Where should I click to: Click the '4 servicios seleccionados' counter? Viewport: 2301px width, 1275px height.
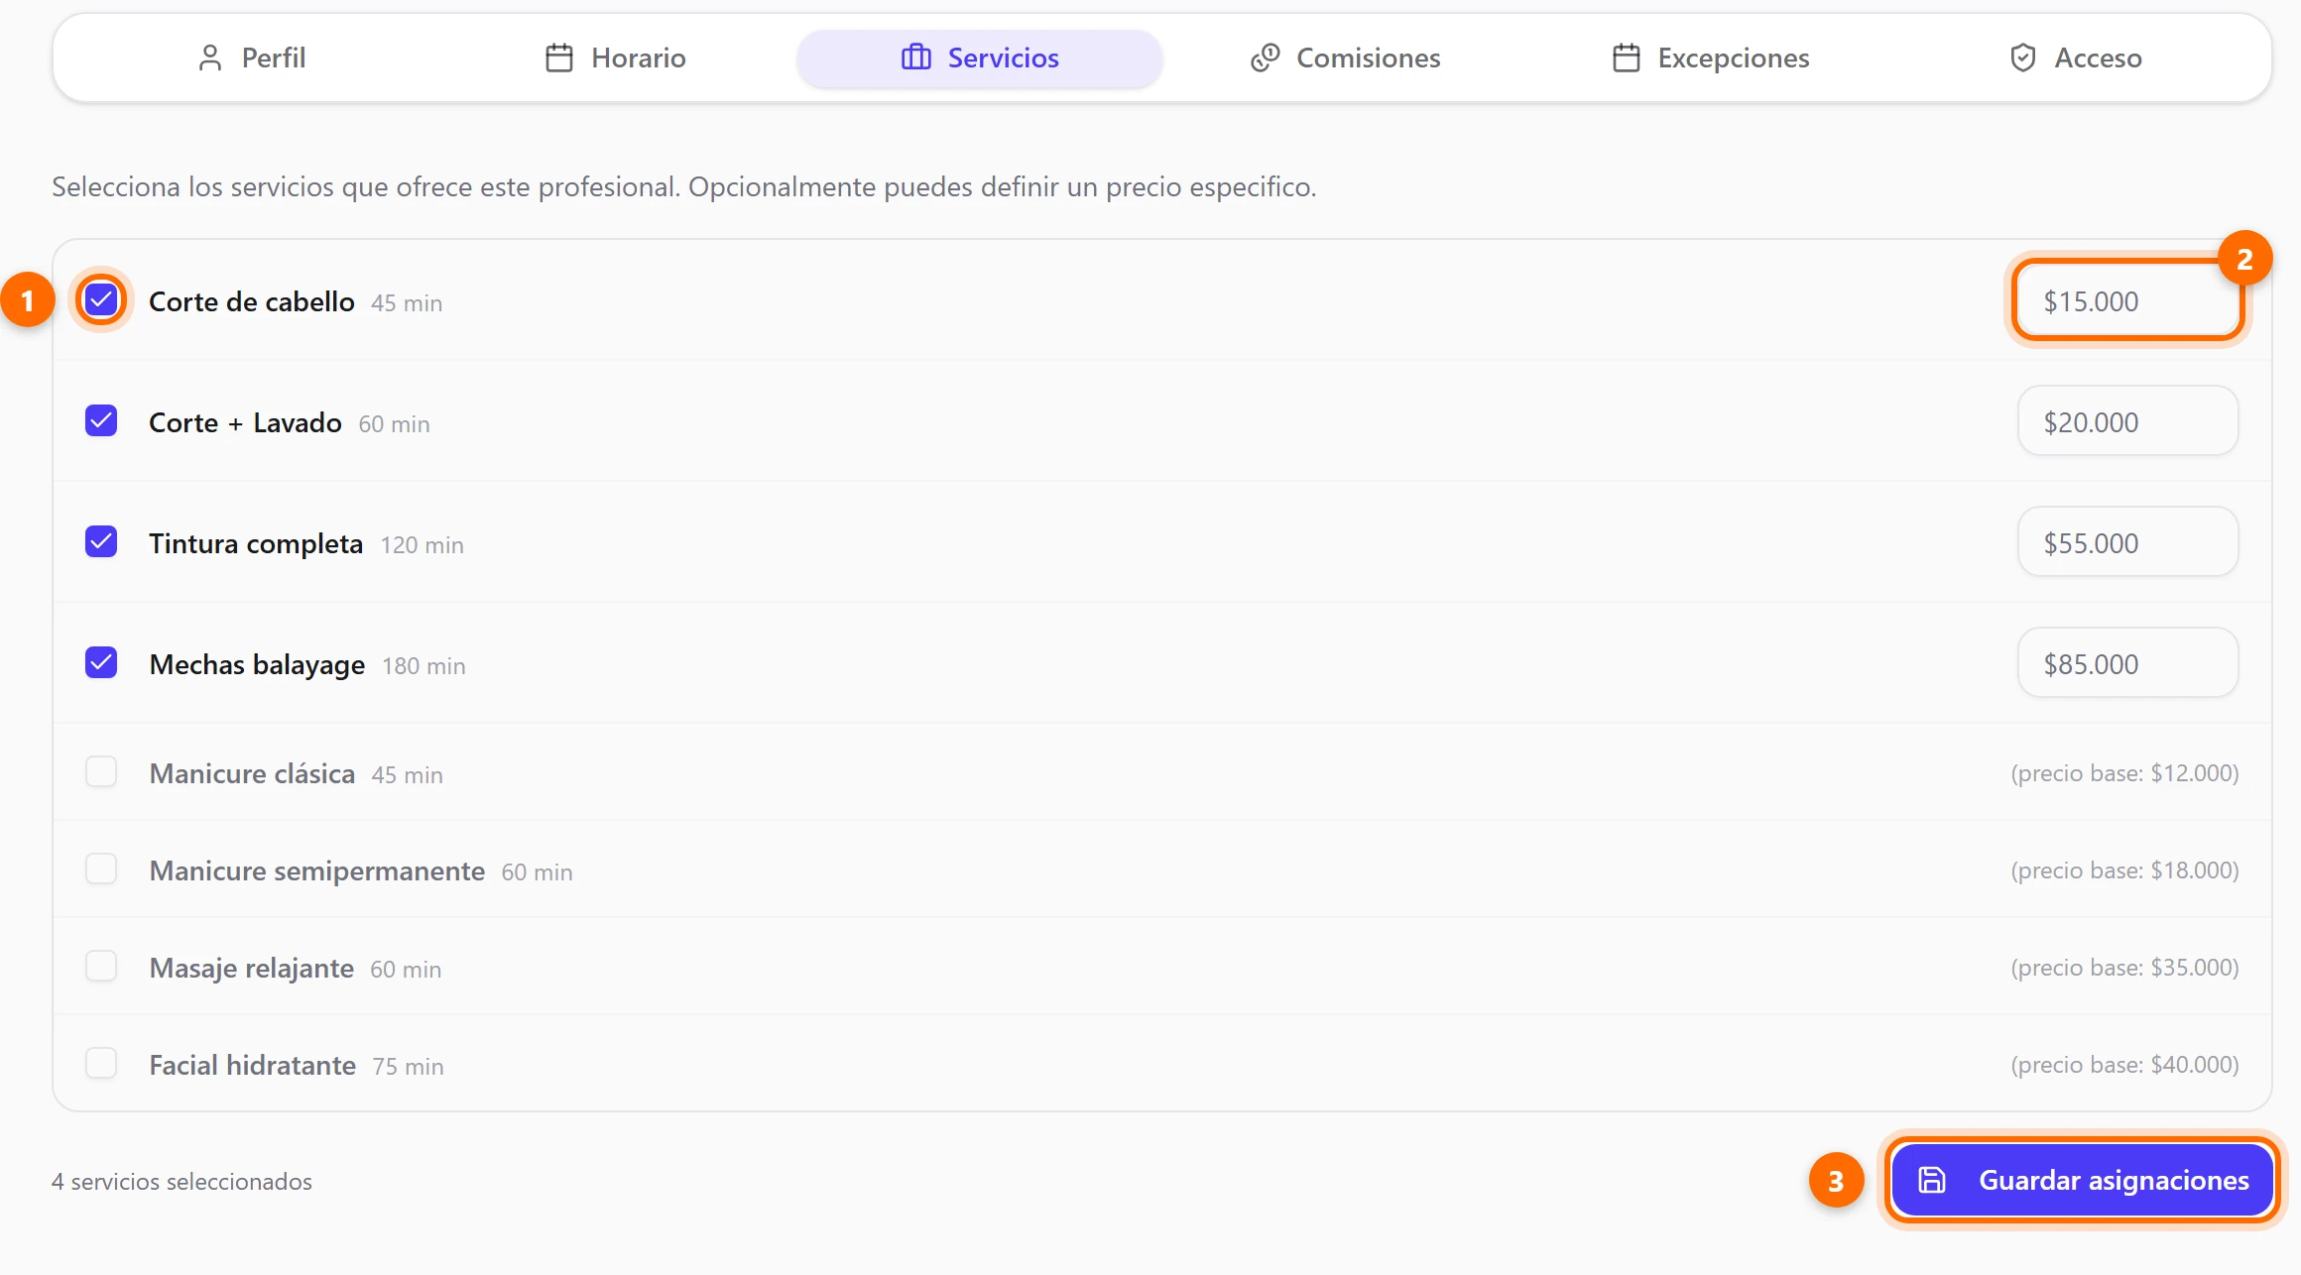click(x=182, y=1181)
